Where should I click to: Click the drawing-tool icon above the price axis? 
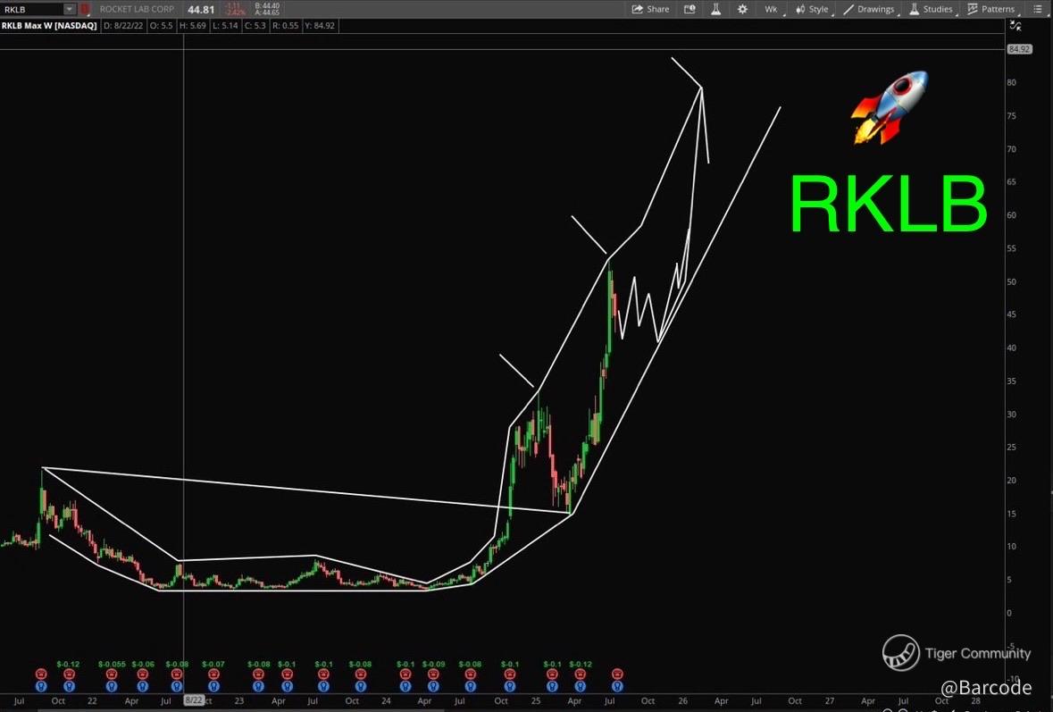[x=1016, y=26]
